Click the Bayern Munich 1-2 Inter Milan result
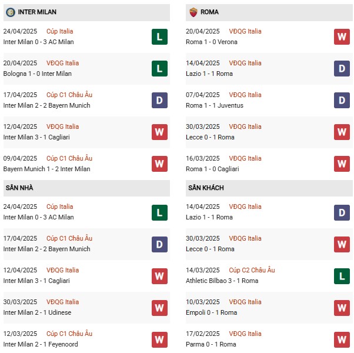This screenshot has width=354, height=353. coord(47,169)
